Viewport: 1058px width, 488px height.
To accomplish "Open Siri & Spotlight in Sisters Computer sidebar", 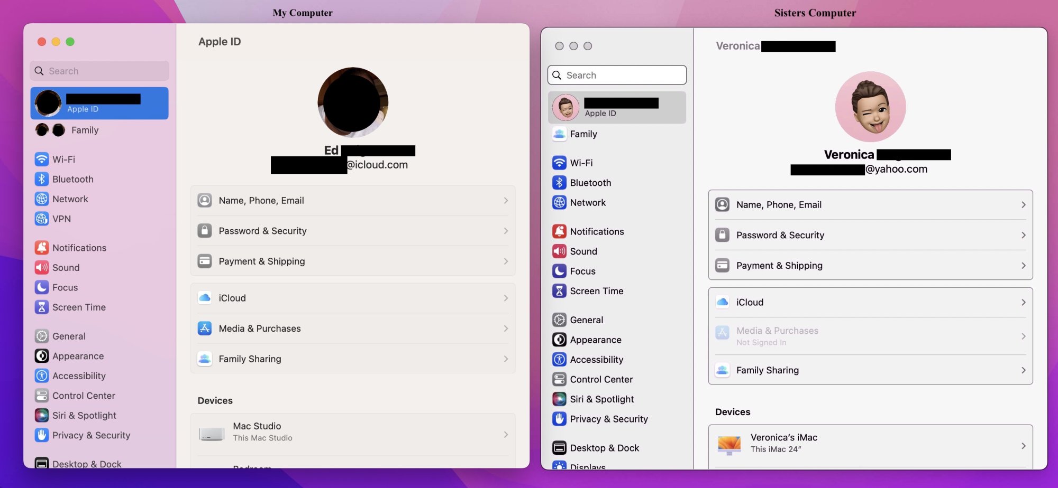I will point(617,399).
